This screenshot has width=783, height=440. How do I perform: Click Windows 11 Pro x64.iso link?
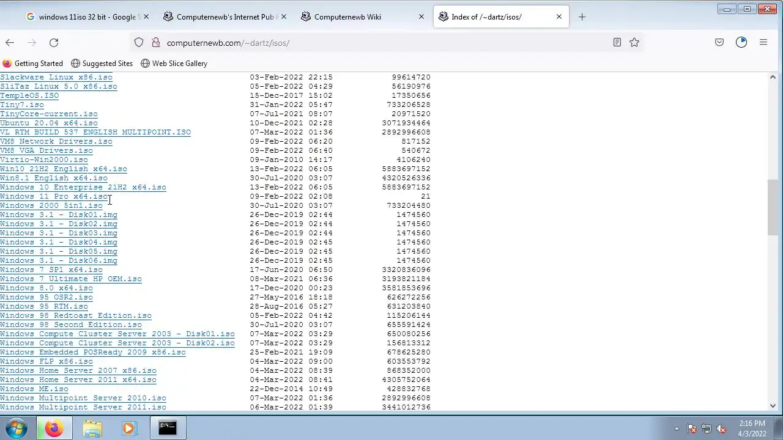54,196
